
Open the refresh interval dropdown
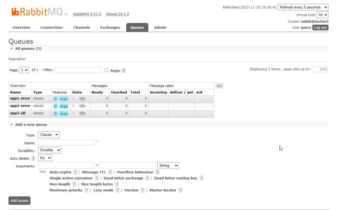(x=303, y=7)
